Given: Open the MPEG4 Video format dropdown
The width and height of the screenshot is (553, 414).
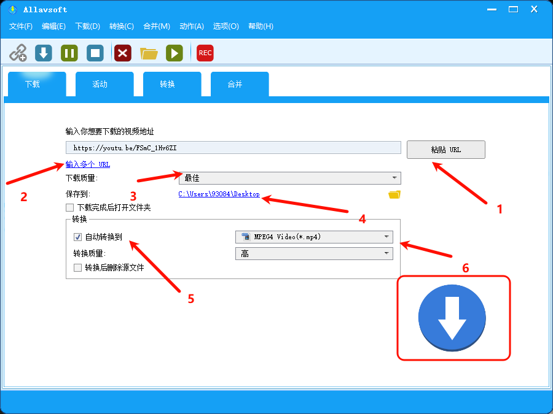Looking at the screenshot, I should (x=314, y=237).
